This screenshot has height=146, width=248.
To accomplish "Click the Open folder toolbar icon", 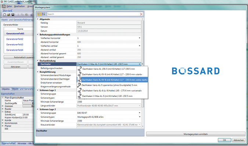I will [9, 15].
